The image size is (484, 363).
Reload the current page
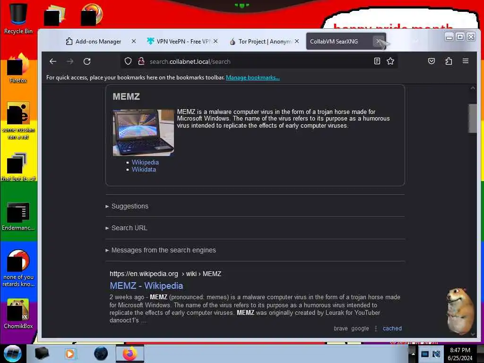(x=87, y=61)
